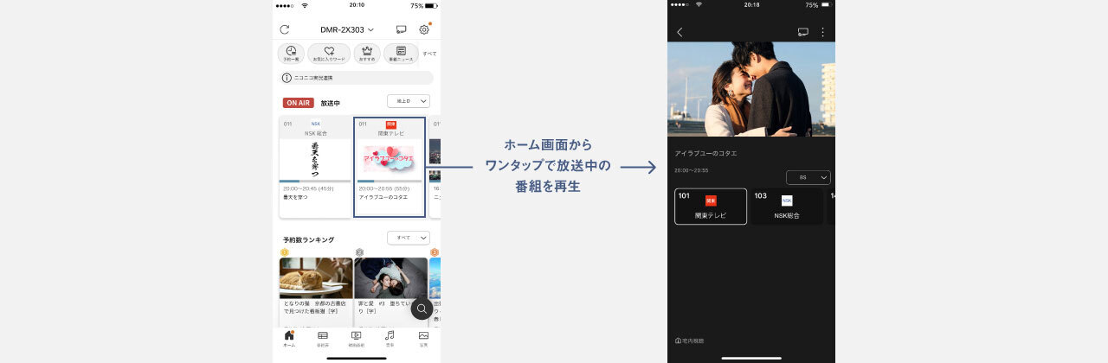Open the 予約一覧 clock shortcut
The image size is (1108, 363).
pyautogui.click(x=291, y=54)
